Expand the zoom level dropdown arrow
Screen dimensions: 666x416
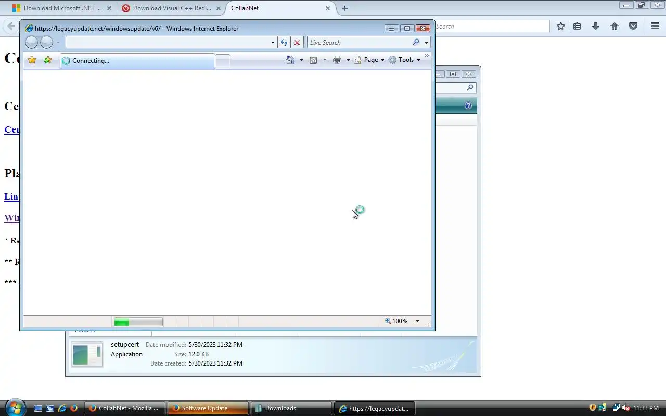417,321
